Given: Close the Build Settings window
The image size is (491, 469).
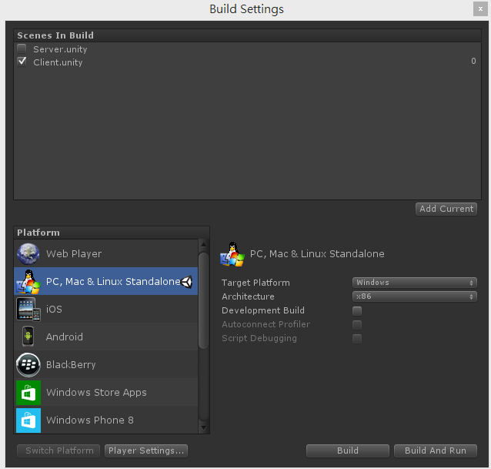Looking at the screenshot, I should [480, 9].
